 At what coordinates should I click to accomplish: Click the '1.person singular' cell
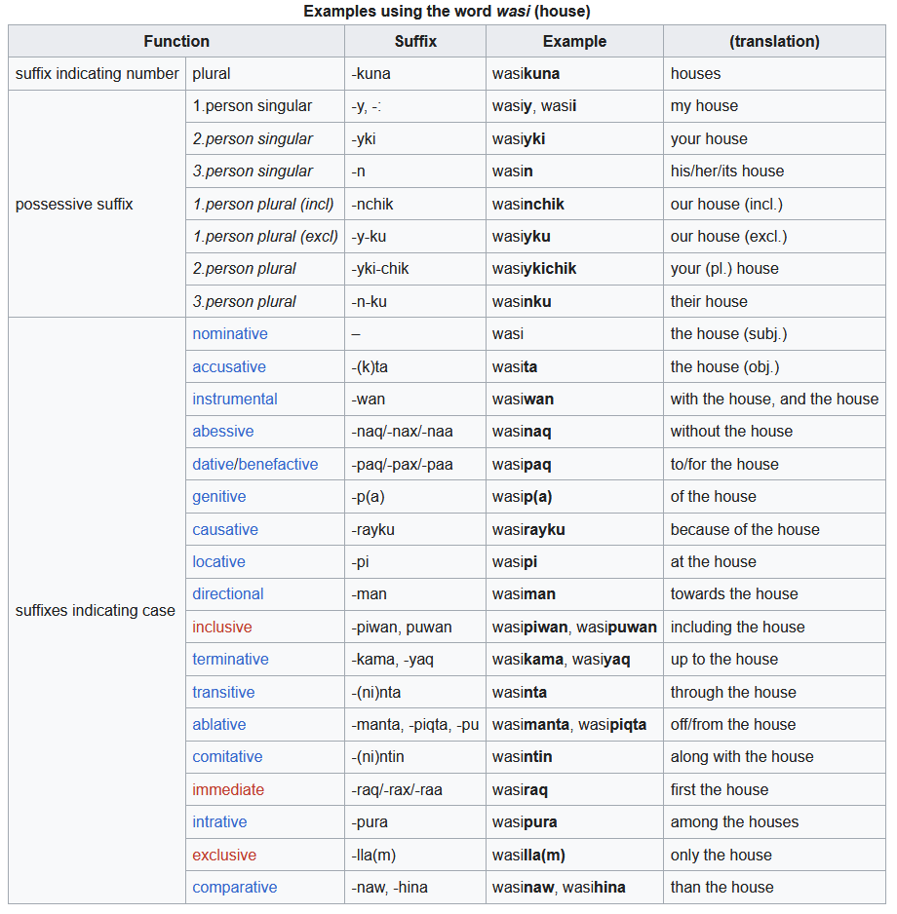coord(265,106)
